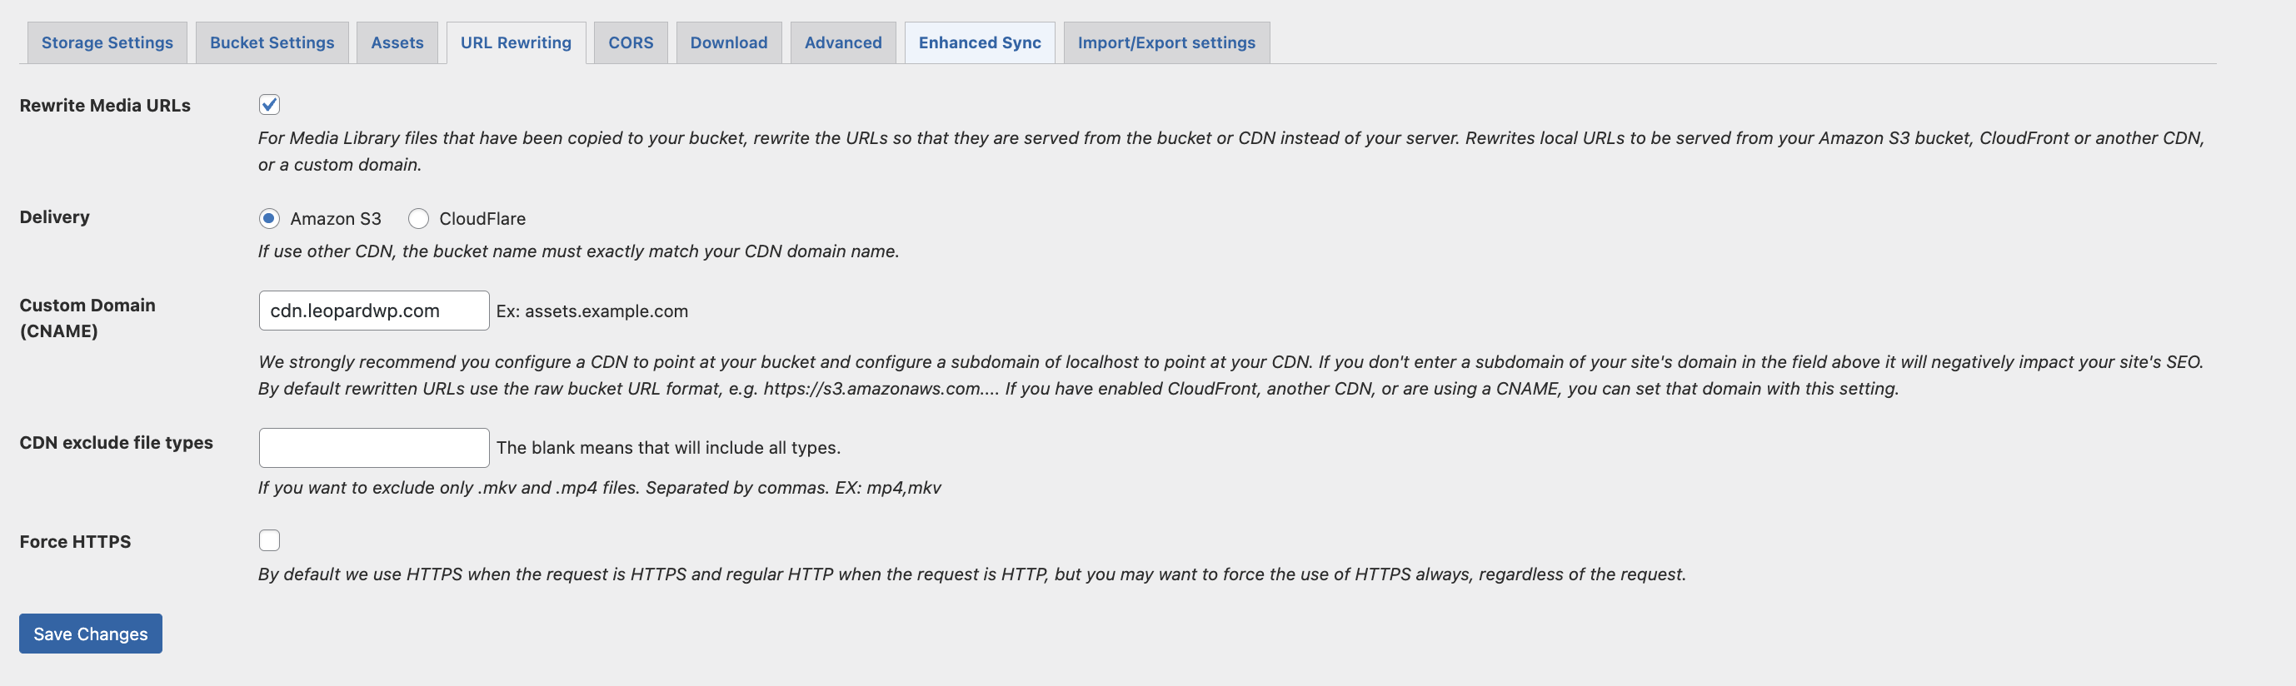Click the "Rewrite Media URLs" row label
The height and width of the screenshot is (686, 2296).
pos(105,105)
